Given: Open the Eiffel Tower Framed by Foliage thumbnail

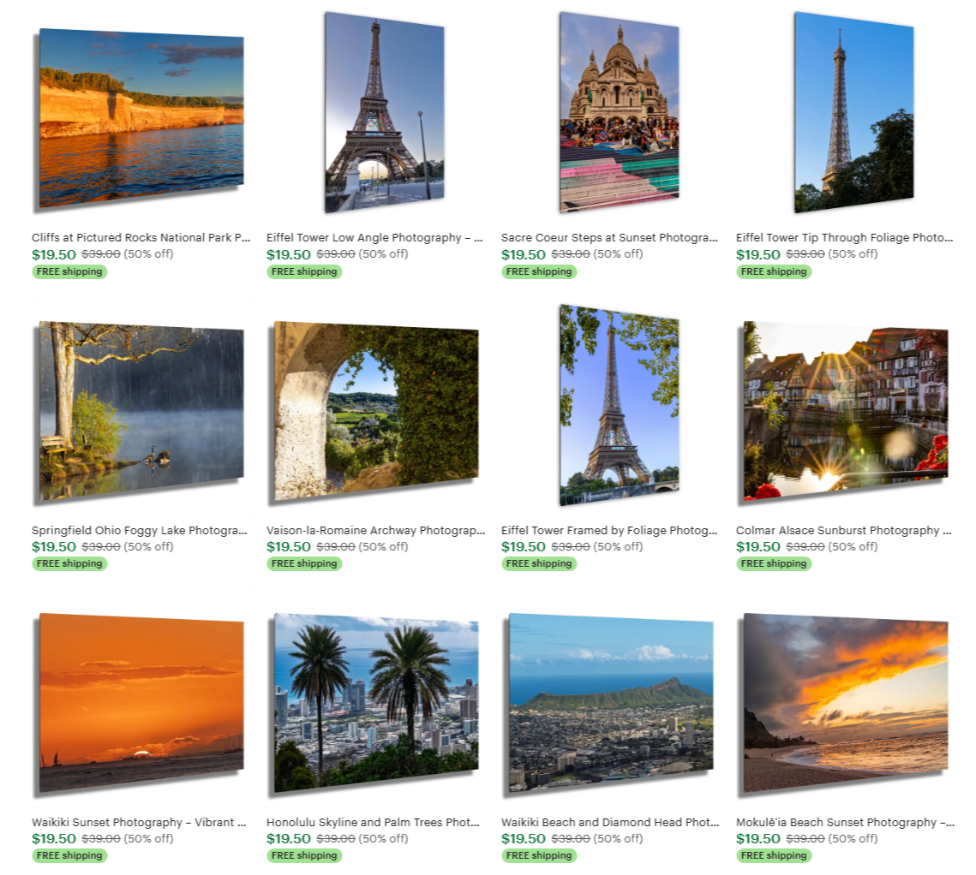Looking at the screenshot, I should [619, 405].
